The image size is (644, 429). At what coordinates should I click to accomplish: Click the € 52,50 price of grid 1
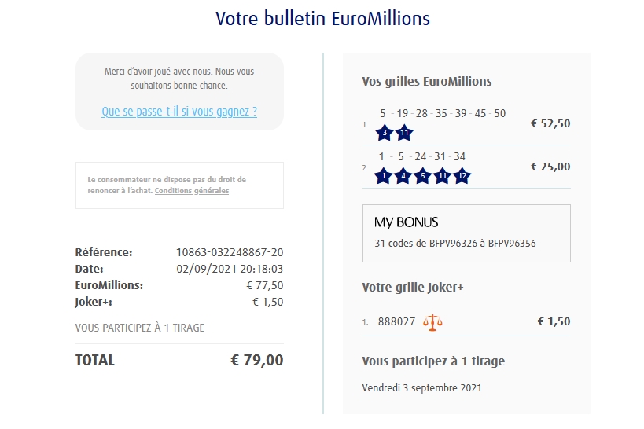click(x=550, y=123)
